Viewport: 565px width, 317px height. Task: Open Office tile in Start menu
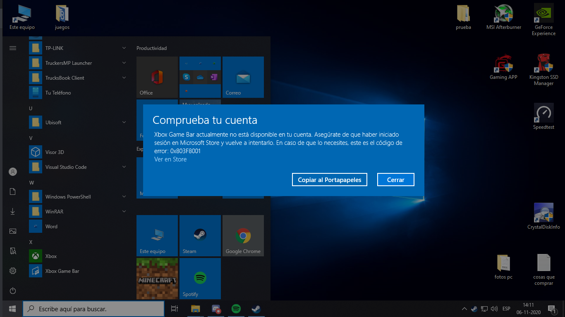(157, 77)
